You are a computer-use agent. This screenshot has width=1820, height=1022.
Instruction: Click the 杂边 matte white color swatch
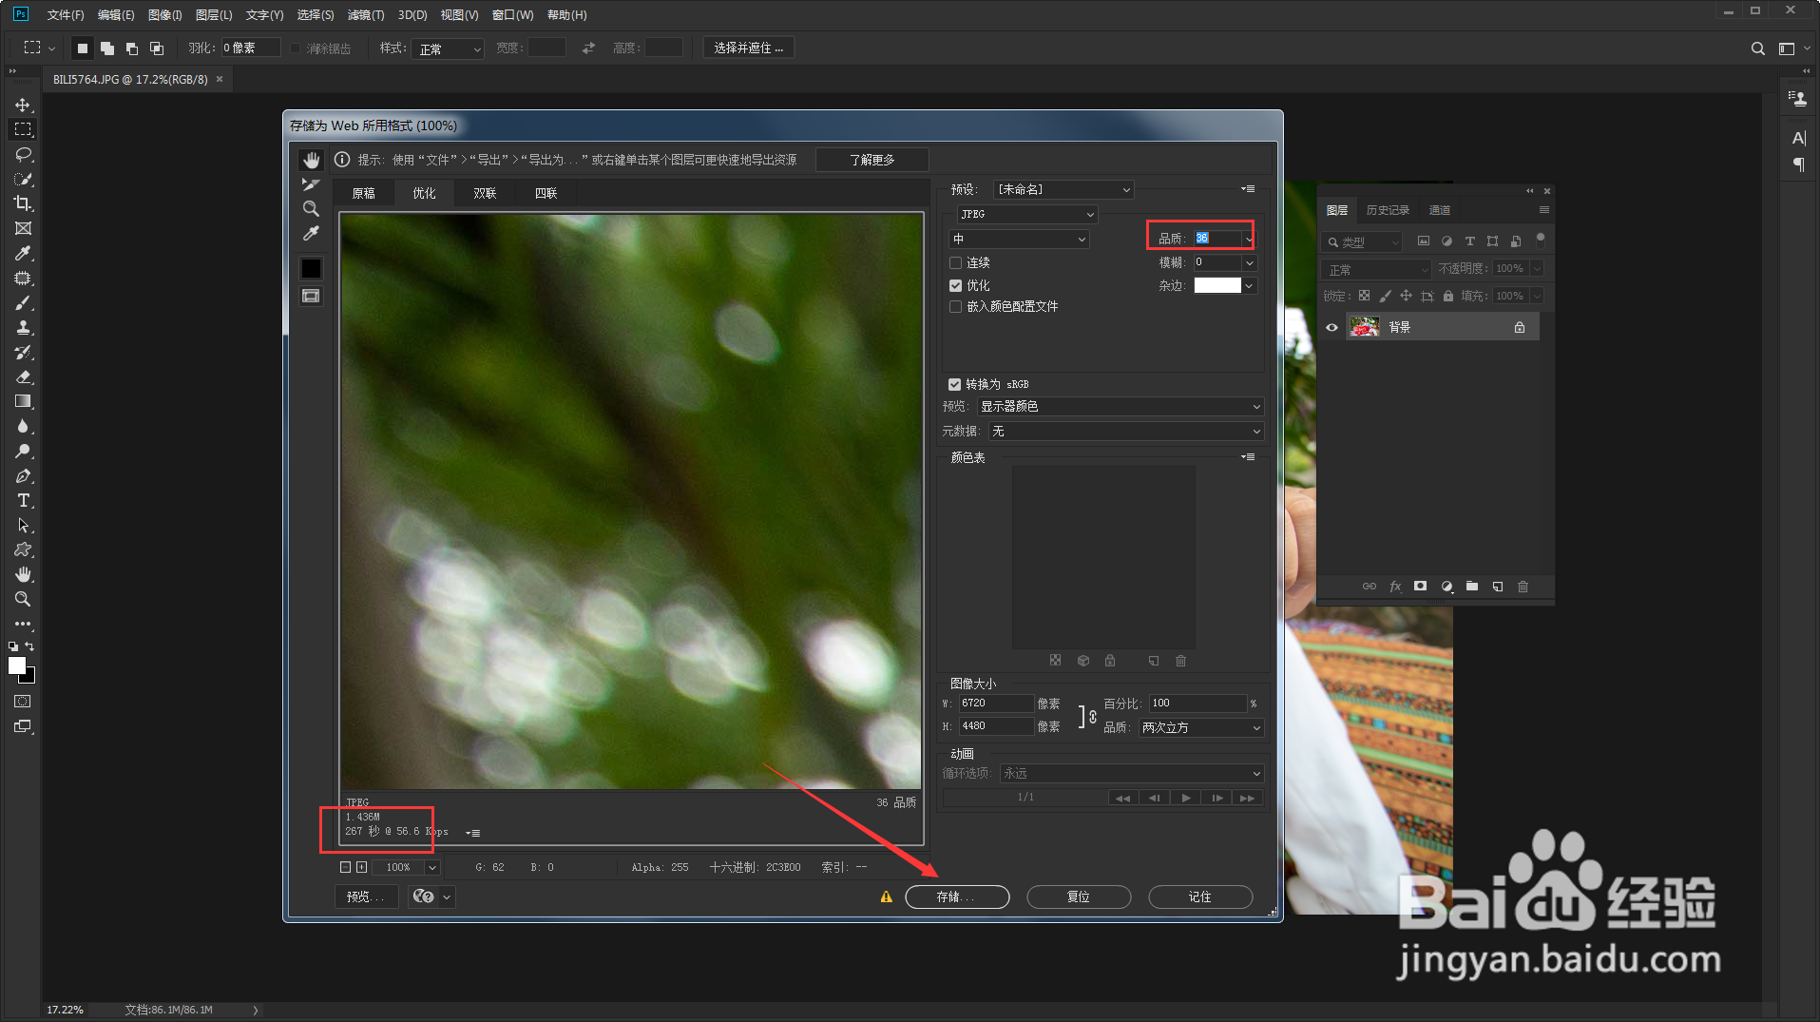tap(1217, 285)
